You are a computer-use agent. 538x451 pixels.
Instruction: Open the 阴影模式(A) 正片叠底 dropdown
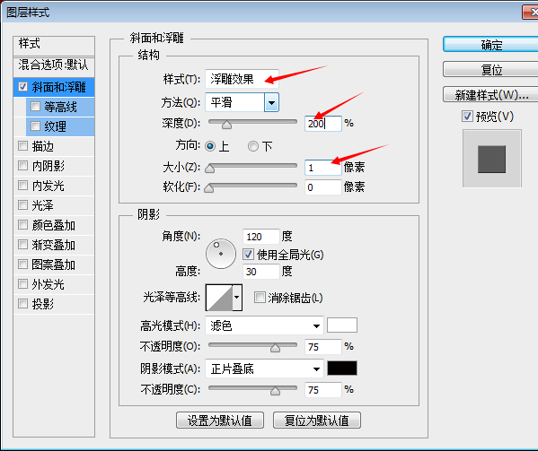264,369
